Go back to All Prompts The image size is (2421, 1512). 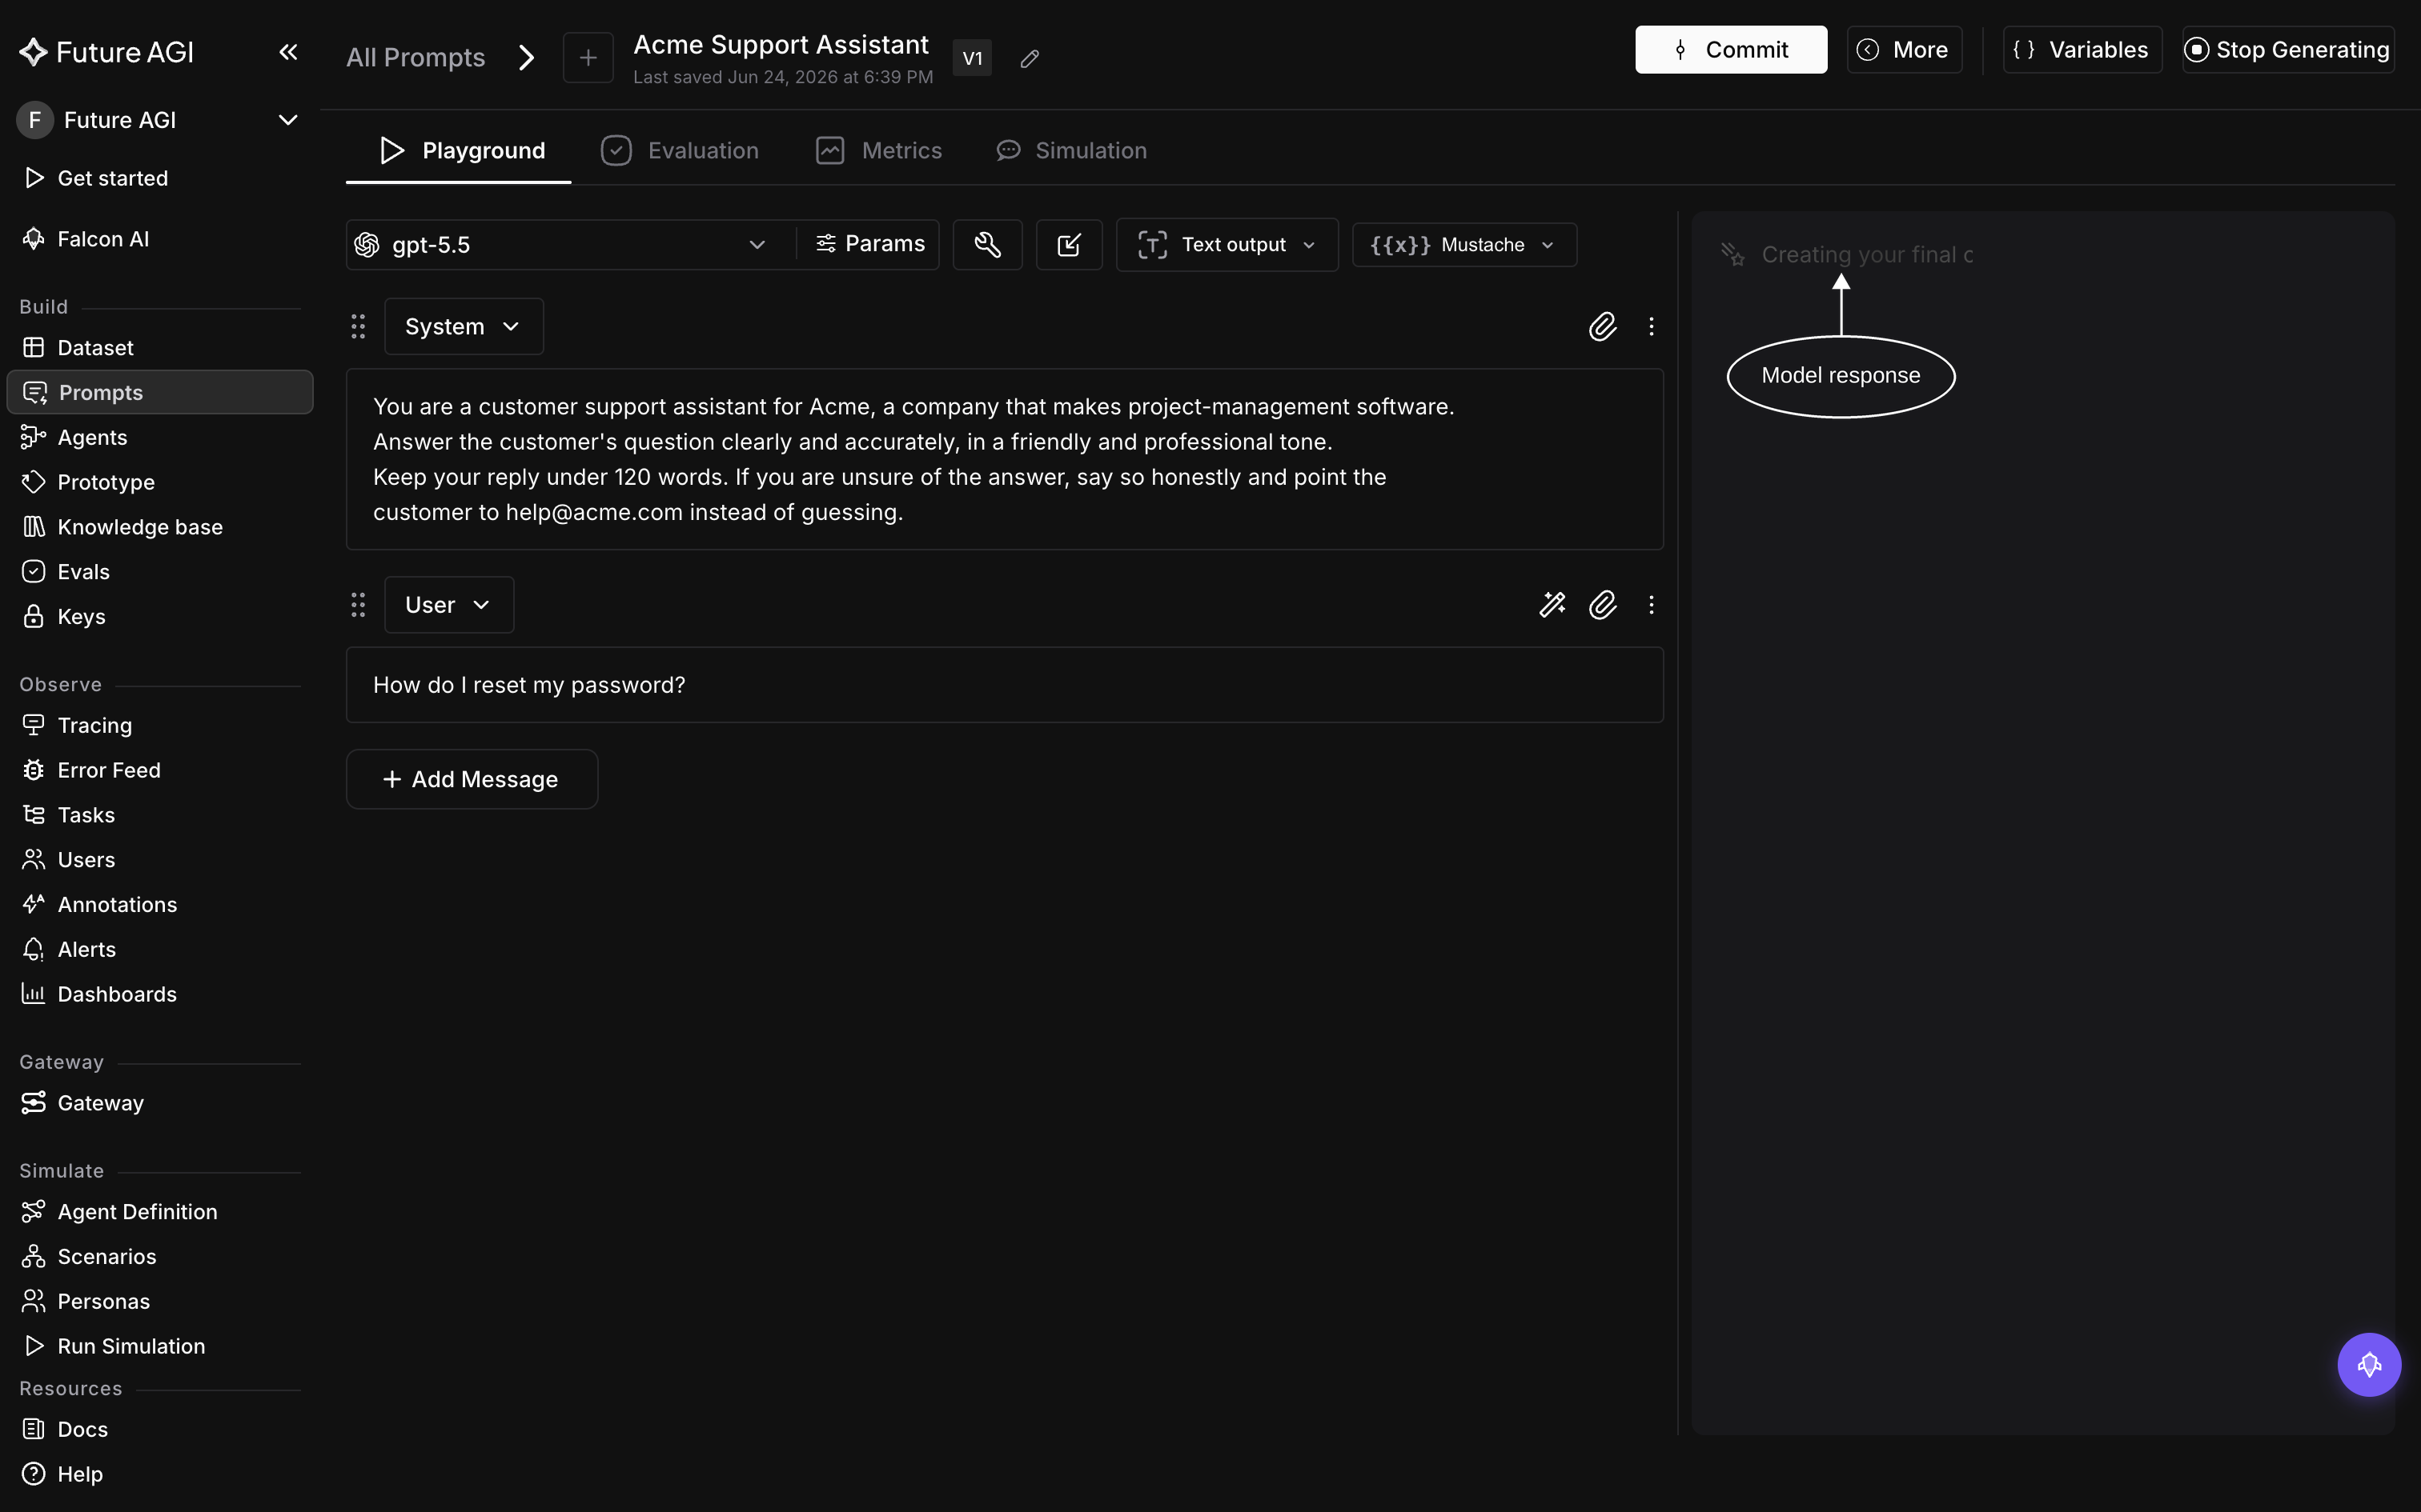(x=416, y=58)
